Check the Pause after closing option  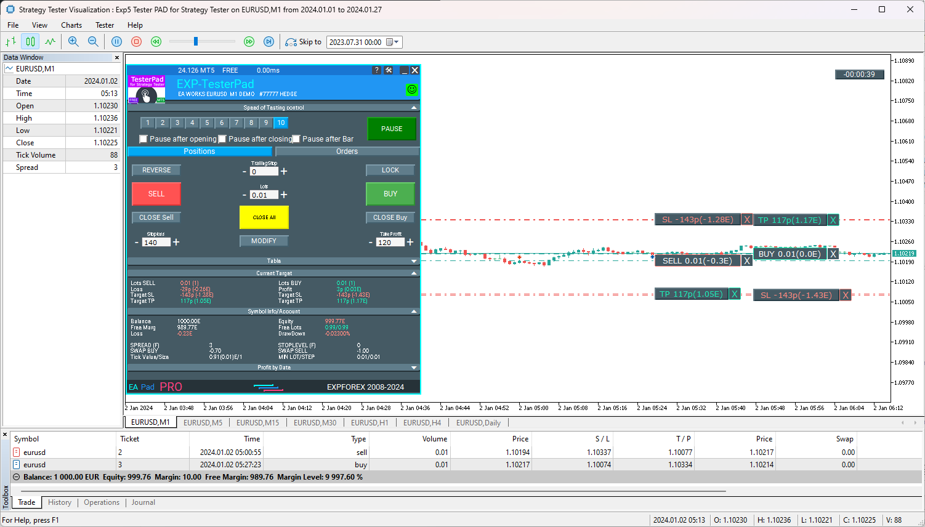pyautogui.click(x=222, y=139)
